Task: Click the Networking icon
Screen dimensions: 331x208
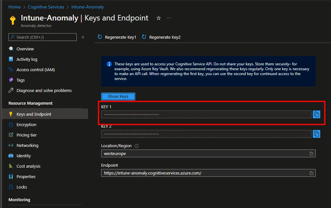Action: (x=11, y=145)
